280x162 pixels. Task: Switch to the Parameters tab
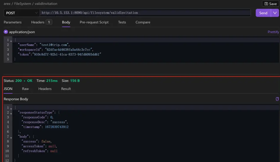(x=12, y=22)
